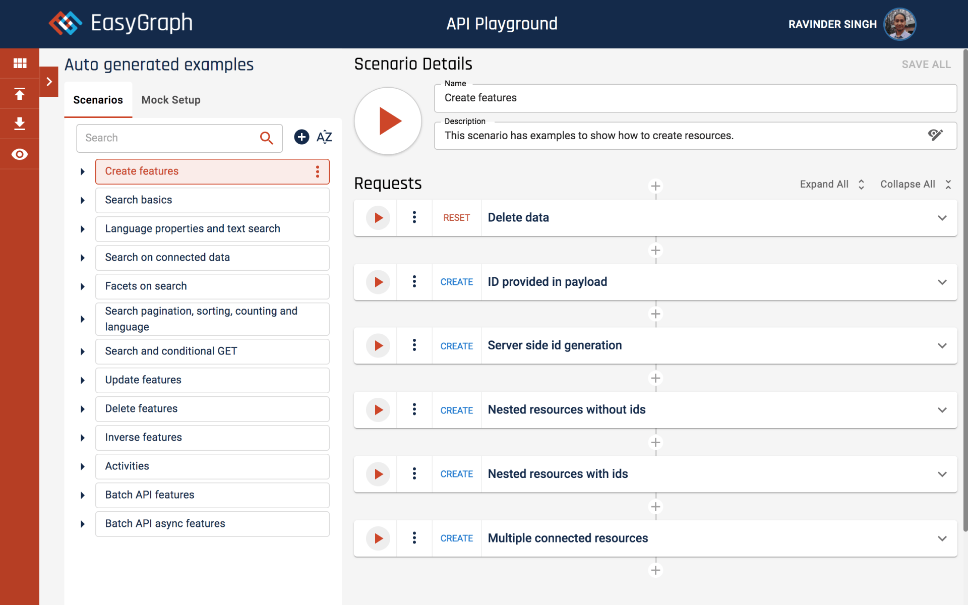Image resolution: width=968 pixels, height=605 pixels.
Task: Expand the Multiple connected resources chevron
Action: click(942, 538)
